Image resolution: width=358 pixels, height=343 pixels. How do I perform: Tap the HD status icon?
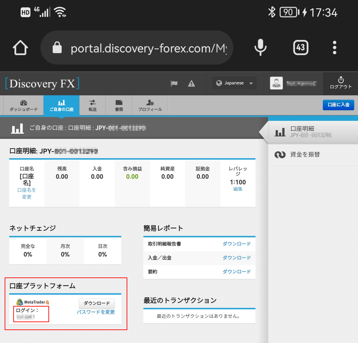pos(25,12)
